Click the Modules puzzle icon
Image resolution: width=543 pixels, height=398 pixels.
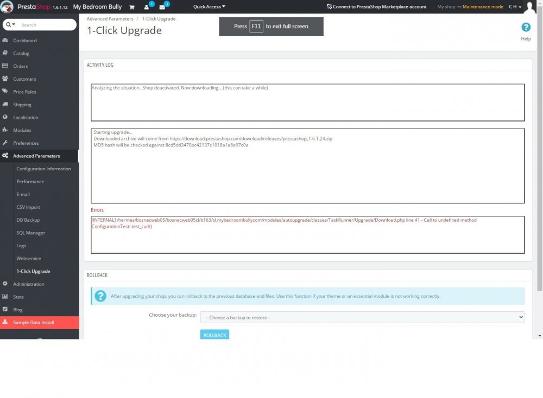pyautogui.click(x=5, y=130)
